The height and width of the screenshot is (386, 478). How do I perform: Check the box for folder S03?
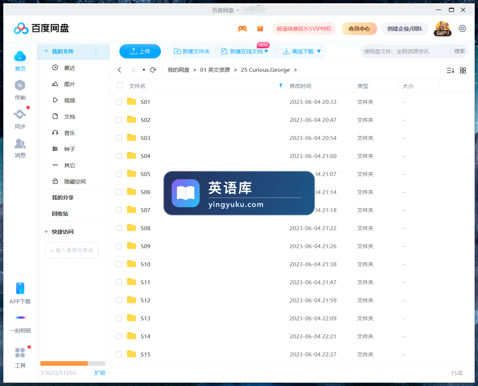coord(119,138)
